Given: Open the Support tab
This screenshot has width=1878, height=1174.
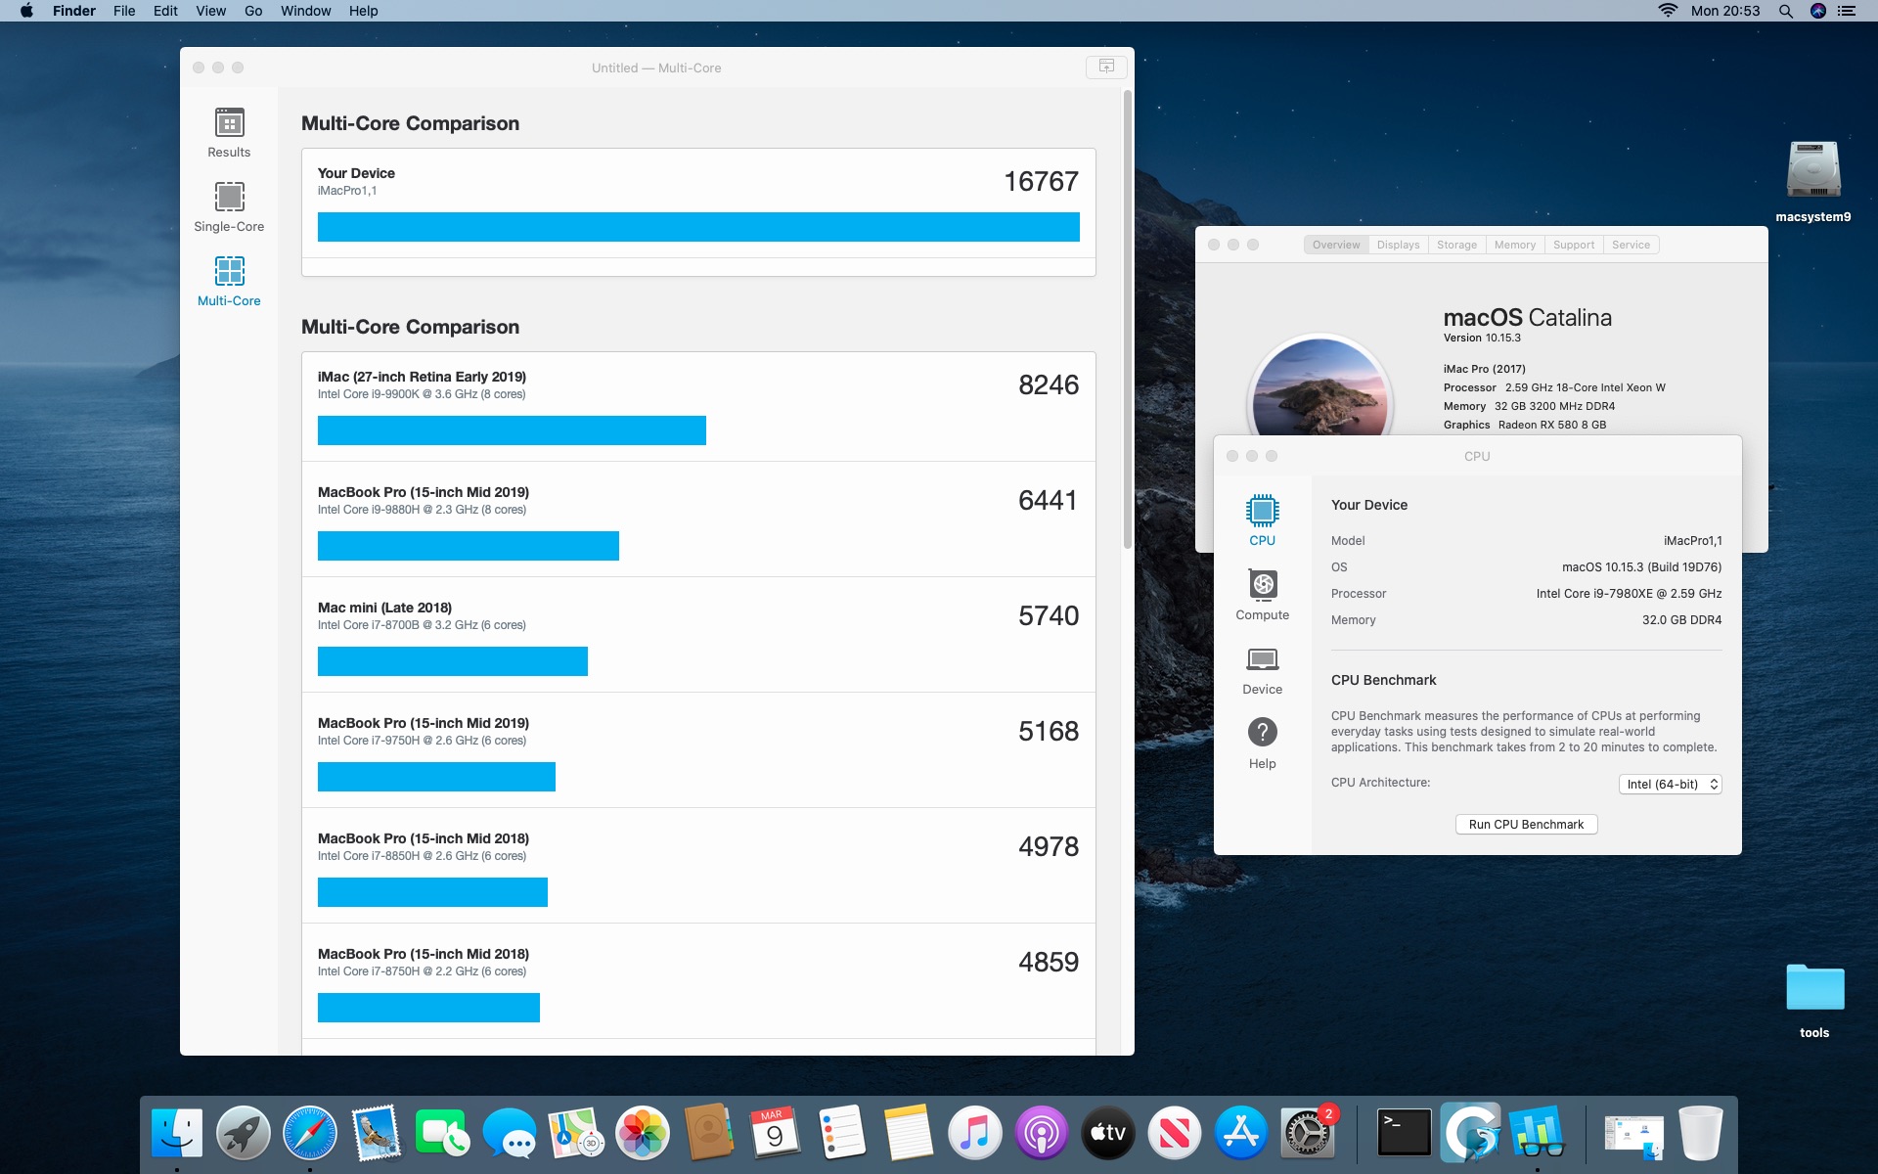Looking at the screenshot, I should [x=1573, y=245].
